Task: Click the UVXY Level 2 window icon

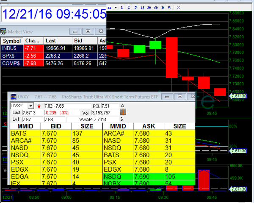Action: coord(13,97)
